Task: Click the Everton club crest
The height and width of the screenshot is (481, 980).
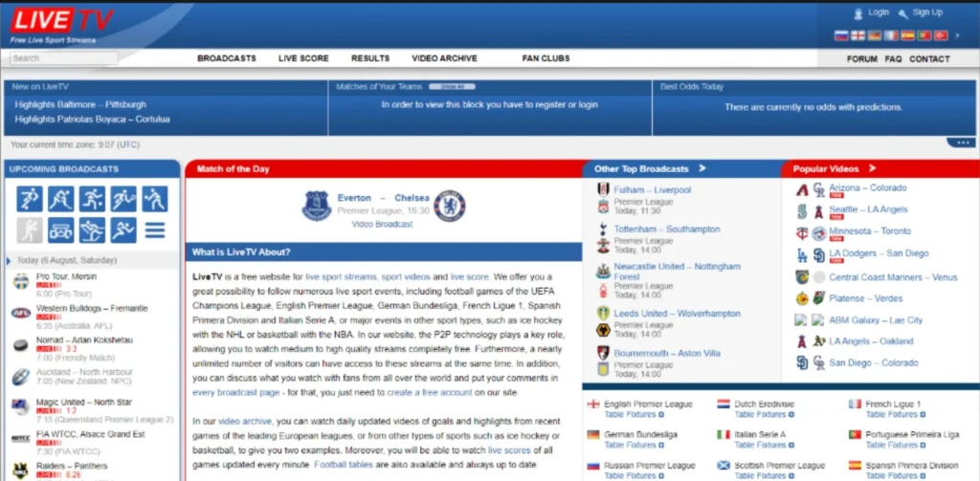Action: (317, 206)
